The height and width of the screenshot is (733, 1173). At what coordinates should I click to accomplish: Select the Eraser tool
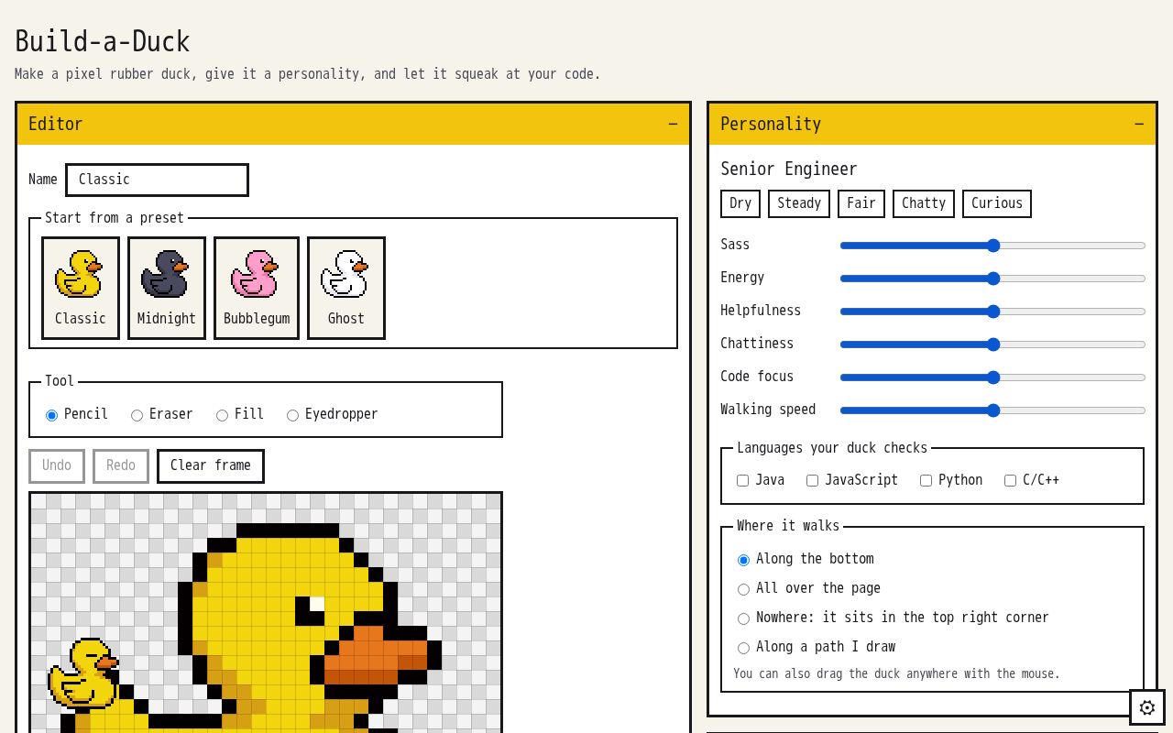click(x=137, y=415)
